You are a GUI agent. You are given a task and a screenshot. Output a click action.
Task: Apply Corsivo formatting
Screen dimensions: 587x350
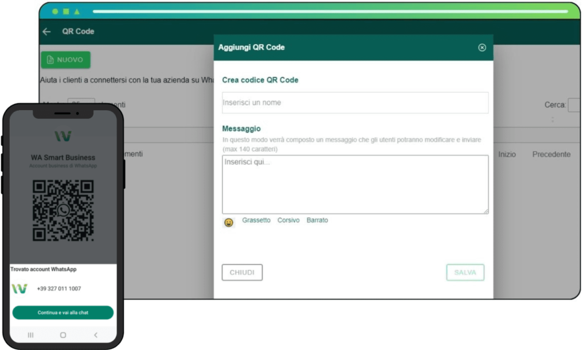tap(288, 220)
